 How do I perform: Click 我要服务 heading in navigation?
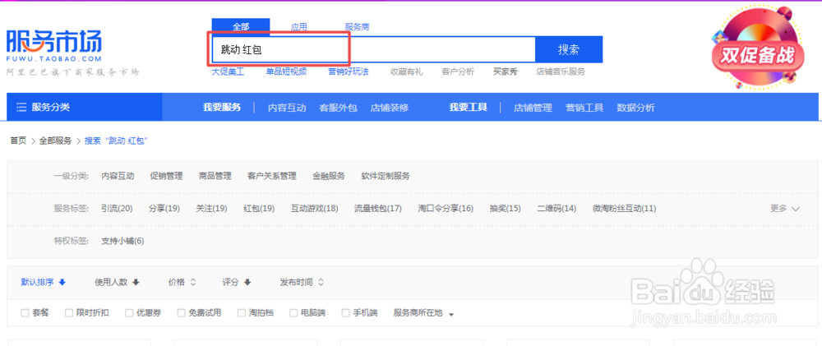pyautogui.click(x=222, y=108)
